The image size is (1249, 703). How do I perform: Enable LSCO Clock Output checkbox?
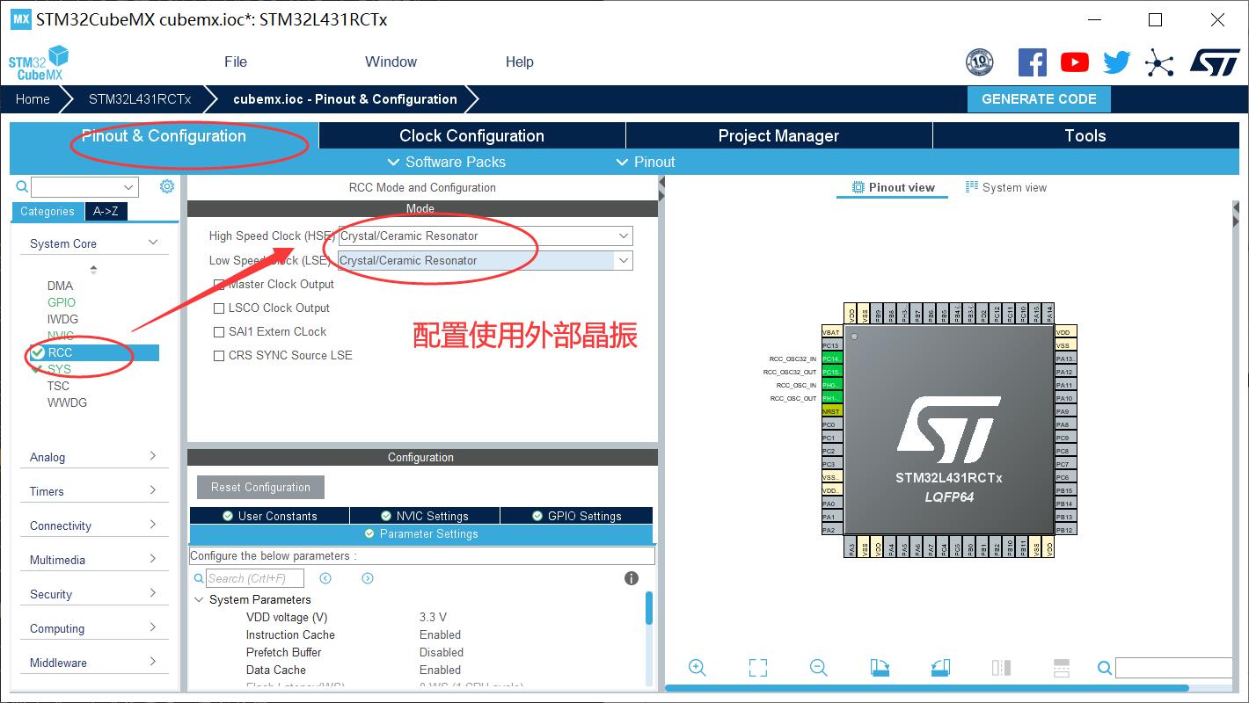tap(220, 308)
